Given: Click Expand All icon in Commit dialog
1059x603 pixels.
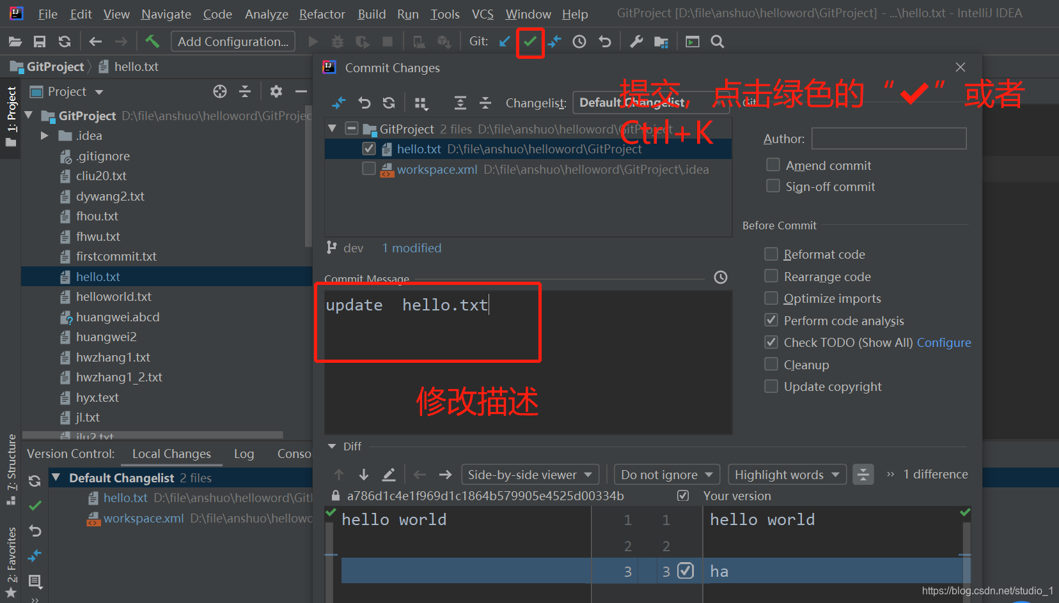Looking at the screenshot, I should coord(460,103).
